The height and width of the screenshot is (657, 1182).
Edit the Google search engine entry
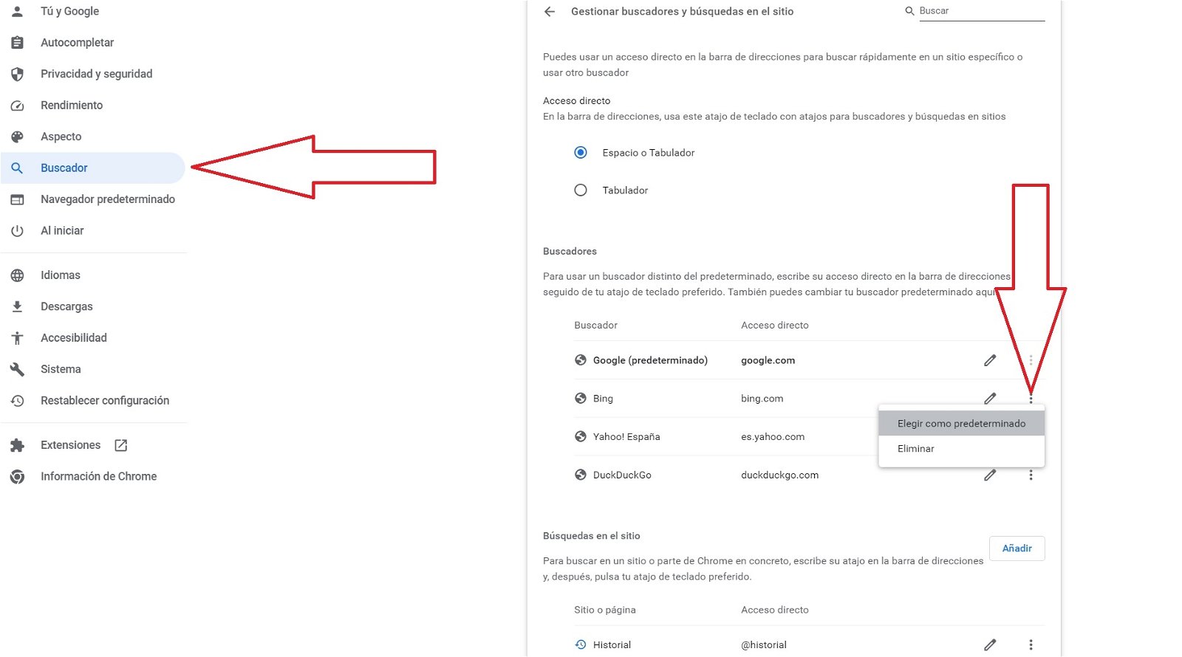(x=990, y=360)
